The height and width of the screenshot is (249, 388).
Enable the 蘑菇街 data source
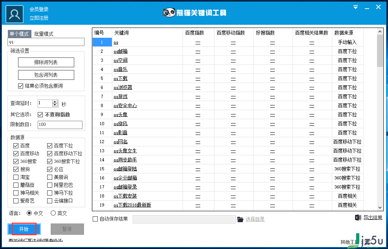click(x=16, y=185)
